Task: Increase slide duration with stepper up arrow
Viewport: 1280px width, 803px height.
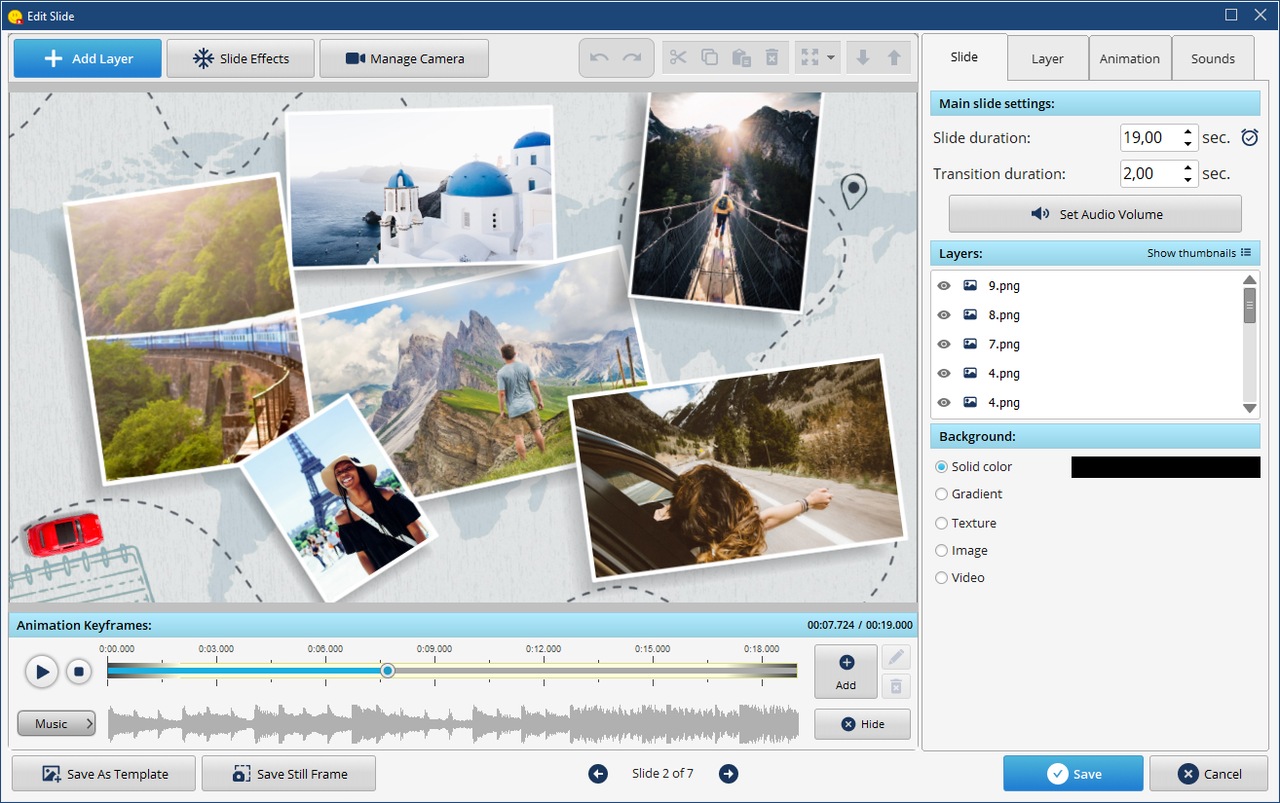Action: point(1187,132)
